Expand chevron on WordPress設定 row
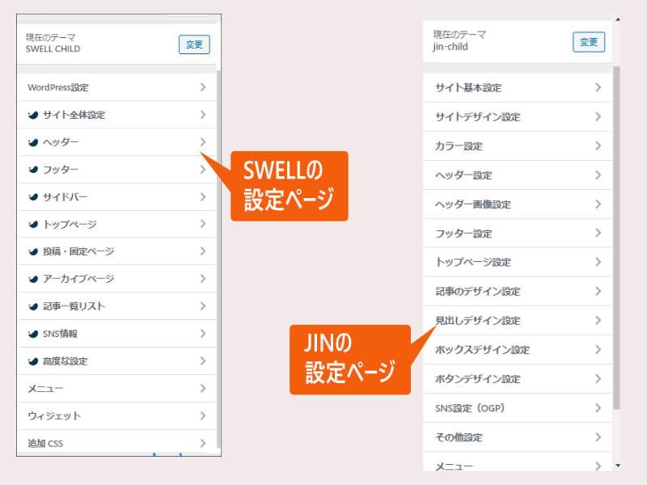647x485 pixels. point(203,87)
